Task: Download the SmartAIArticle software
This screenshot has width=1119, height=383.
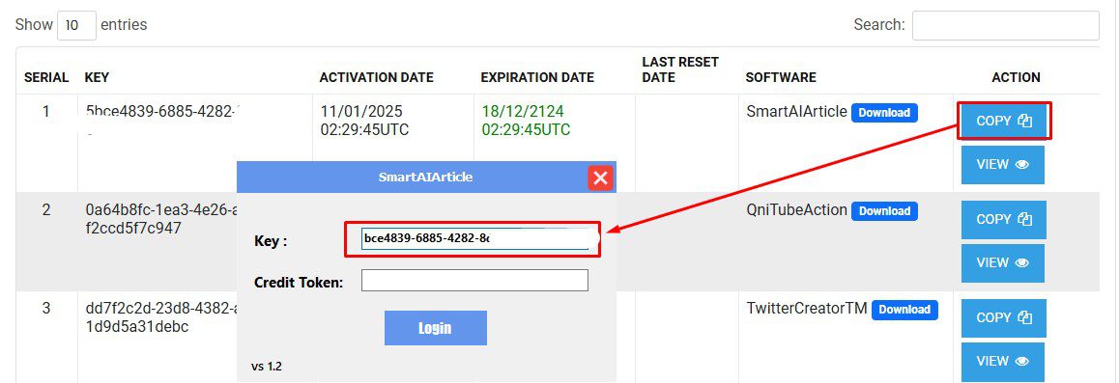Action: pyautogui.click(x=884, y=113)
